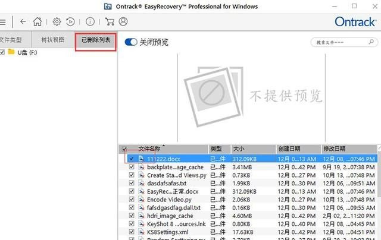Viewport: 381px width, 240px height.
Task: Click size cell 3.41MB
Action: coord(242,167)
